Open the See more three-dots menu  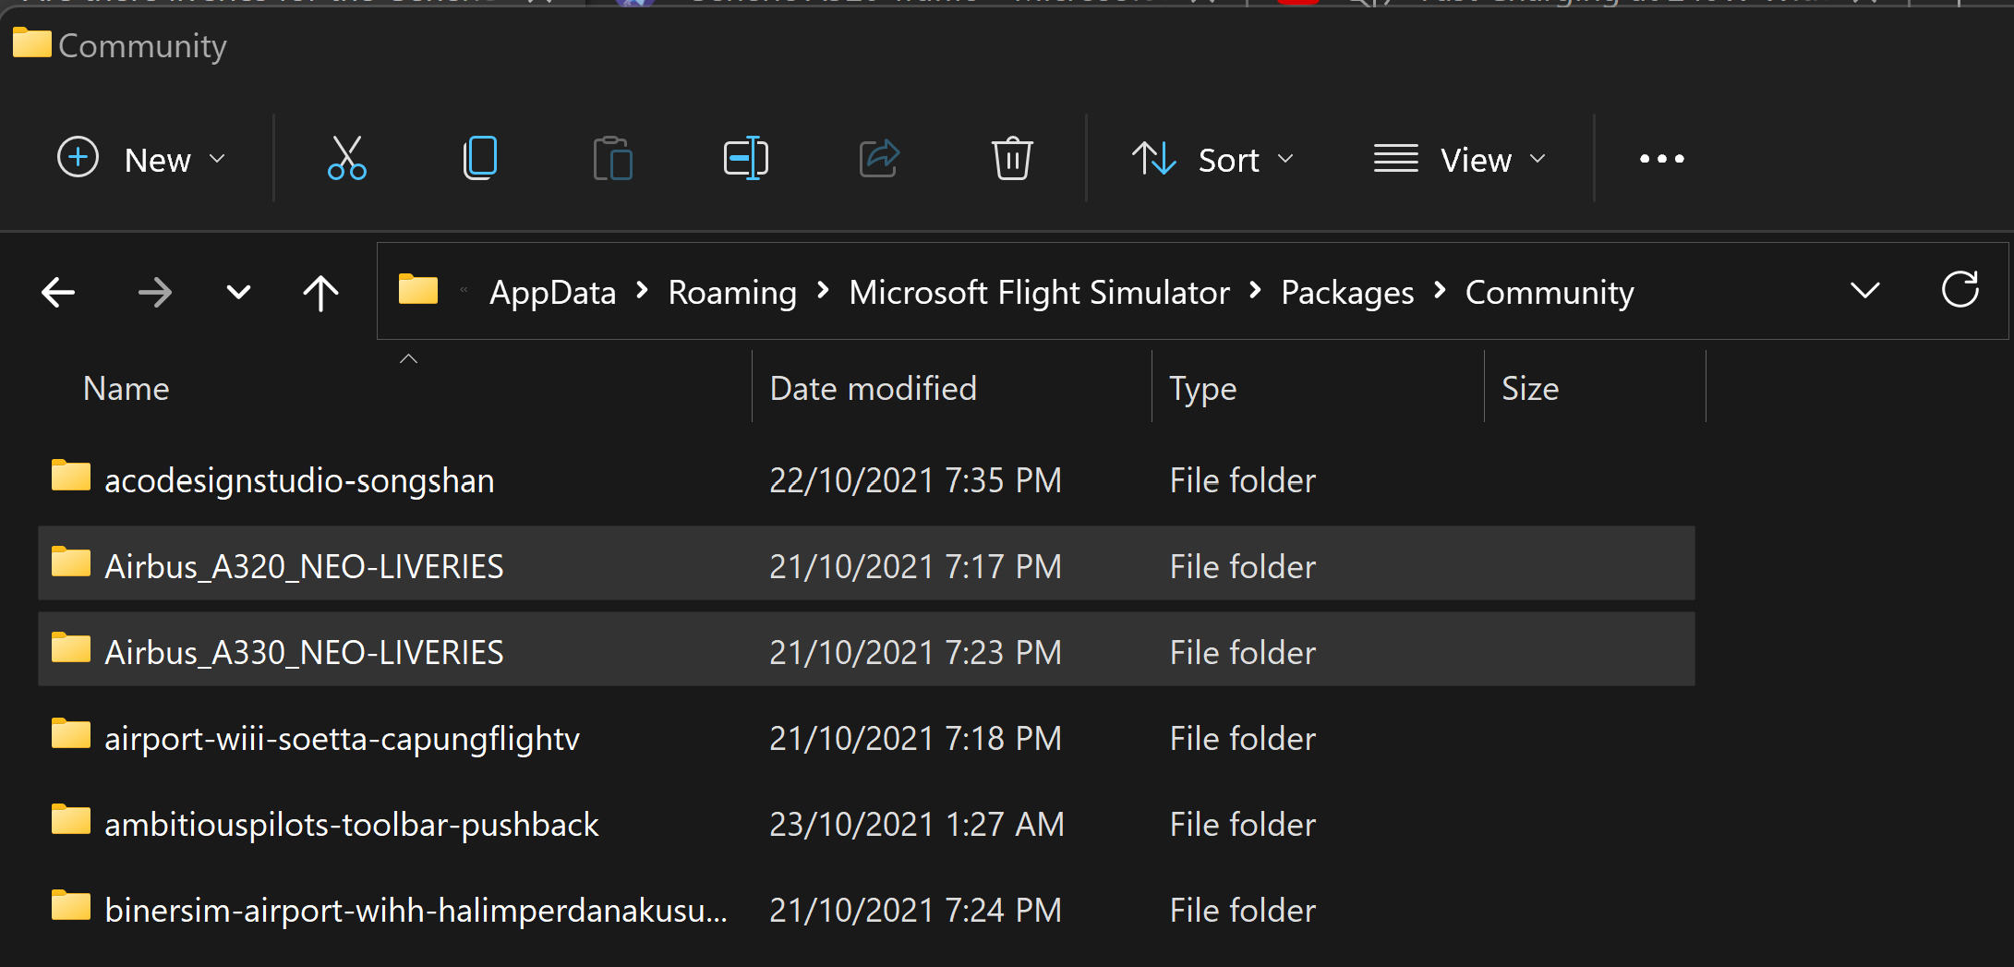point(1661,159)
